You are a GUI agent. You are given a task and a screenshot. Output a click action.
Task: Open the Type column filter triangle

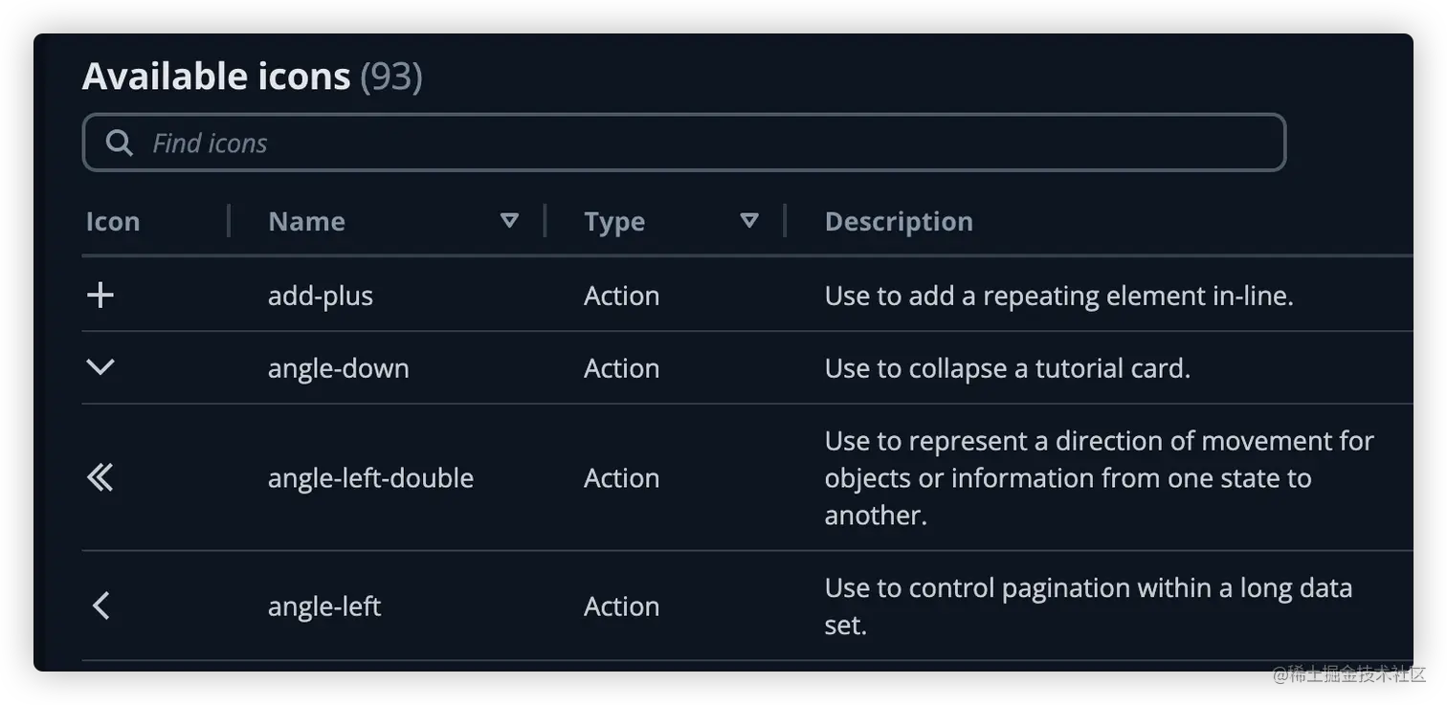click(749, 221)
